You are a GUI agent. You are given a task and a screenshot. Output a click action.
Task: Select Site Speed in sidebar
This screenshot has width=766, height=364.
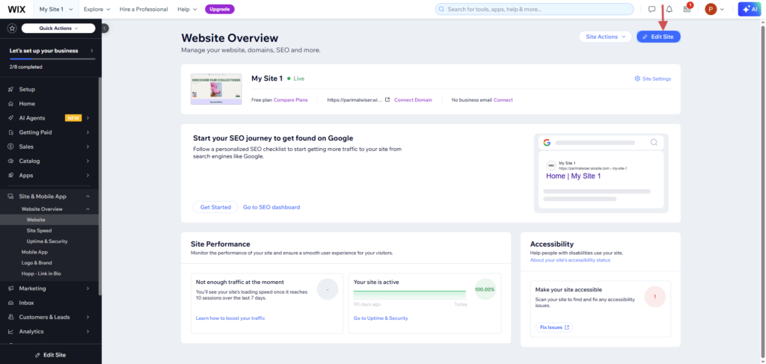point(39,230)
